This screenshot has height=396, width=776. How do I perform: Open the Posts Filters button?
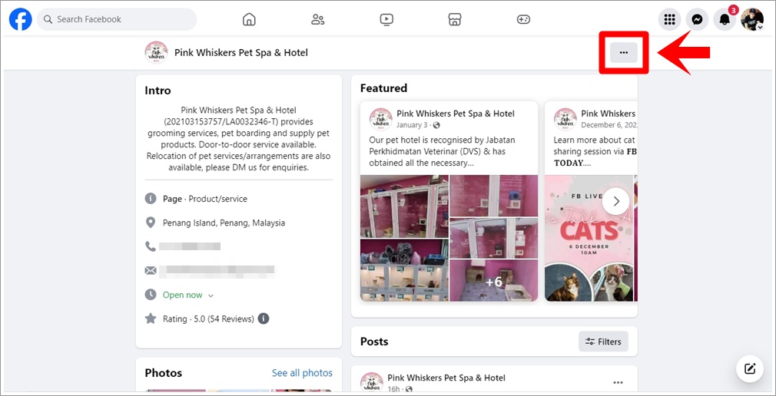603,342
